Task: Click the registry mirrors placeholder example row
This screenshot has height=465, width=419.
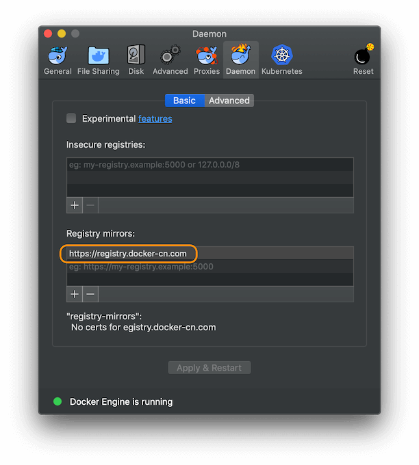Action: 210,267
